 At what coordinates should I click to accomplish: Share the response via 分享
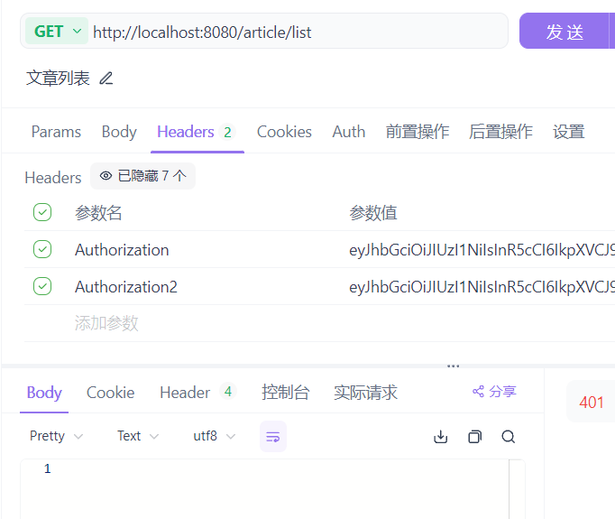click(x=494, y=392)
